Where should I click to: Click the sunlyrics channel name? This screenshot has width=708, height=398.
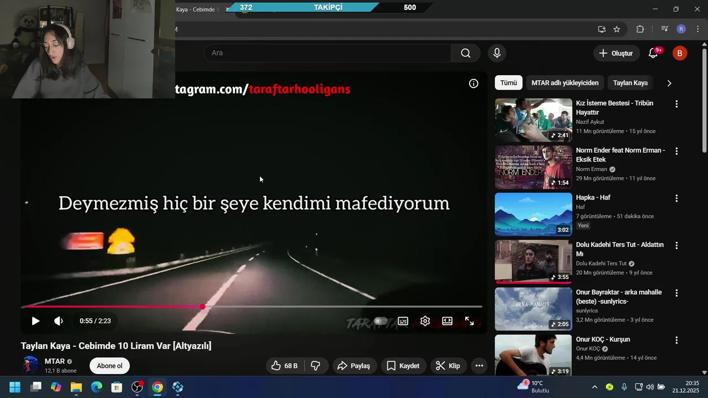pos(587,311)
